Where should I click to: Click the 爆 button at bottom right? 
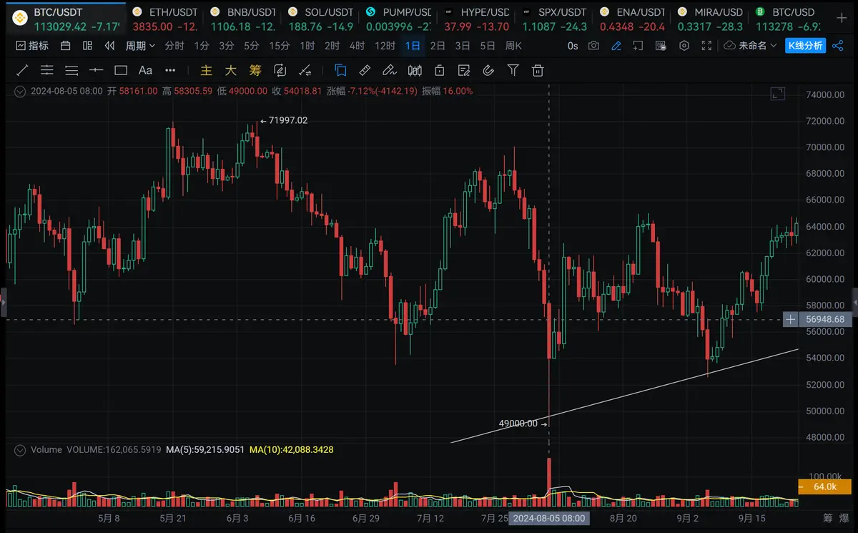(x=844, y=518)
